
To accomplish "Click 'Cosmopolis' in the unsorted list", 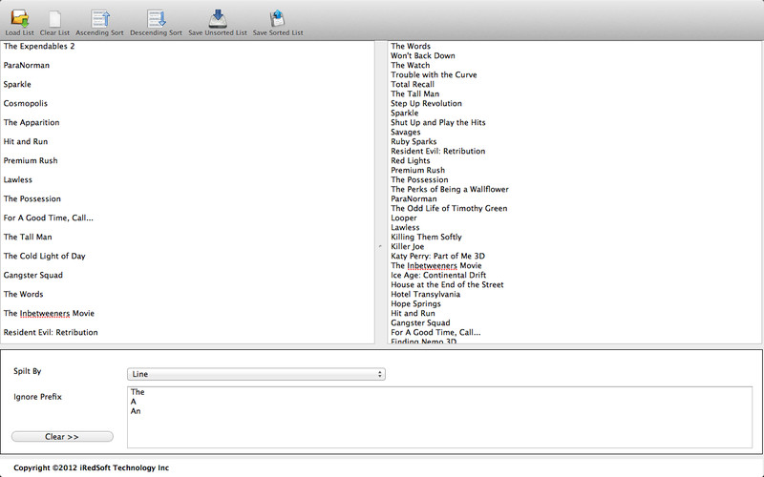I will [x=26, y=103].
